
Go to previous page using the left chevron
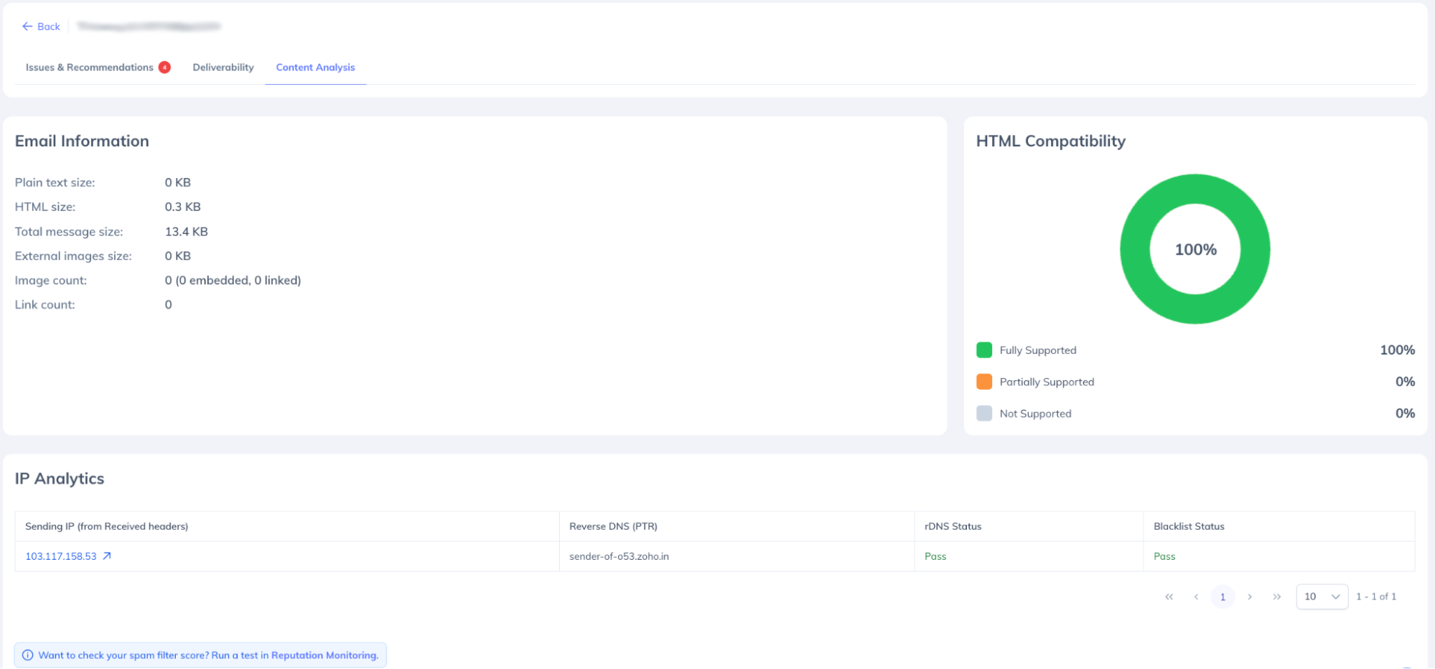tap(1196, 597)
